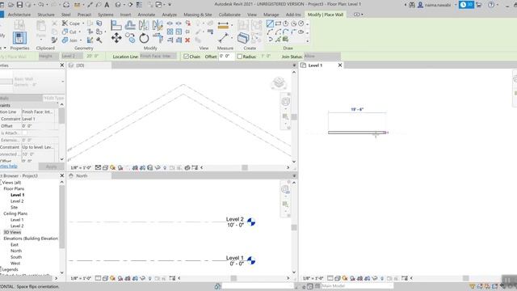Toggle the Chain checkbox
The width and height of the screenshot is (517, 291).
pyautogui.click(x=186, y=57)
